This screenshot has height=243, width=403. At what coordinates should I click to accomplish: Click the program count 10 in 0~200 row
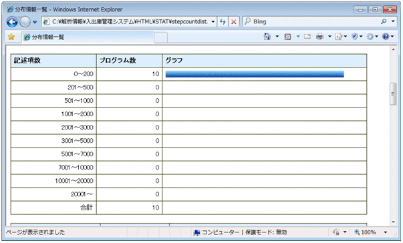tap(156, 74)
